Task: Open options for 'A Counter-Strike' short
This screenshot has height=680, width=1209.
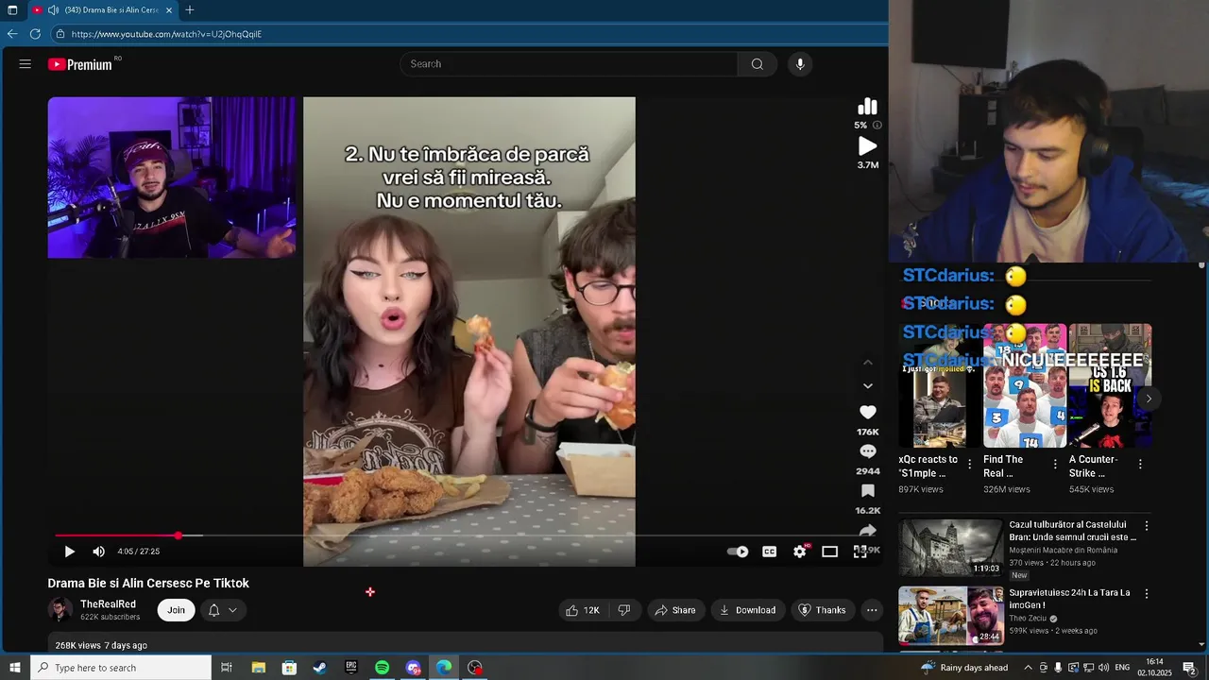Action: pos(1140,464)
